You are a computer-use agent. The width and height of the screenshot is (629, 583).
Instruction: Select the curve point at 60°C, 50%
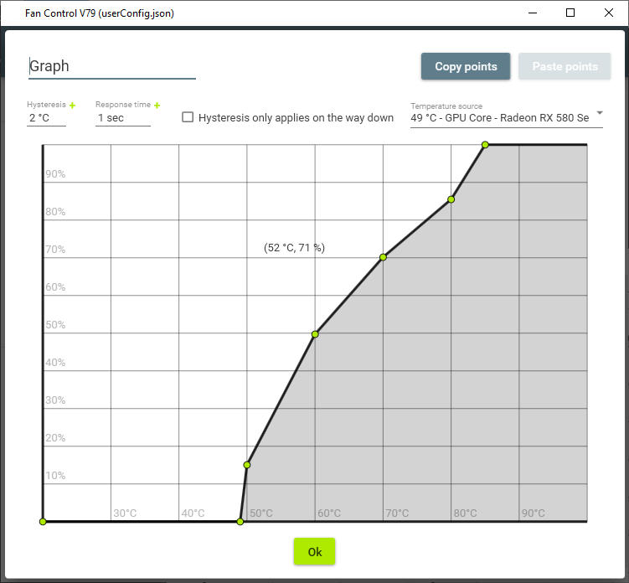coord(315,334)
